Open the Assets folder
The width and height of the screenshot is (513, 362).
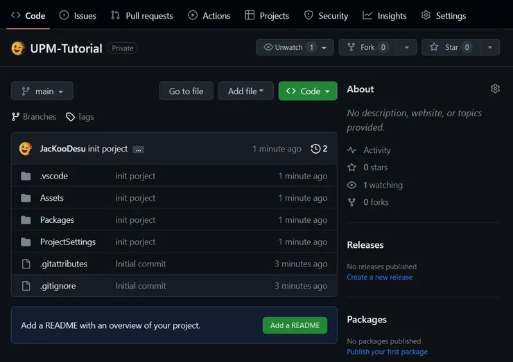tap(52, 198)
